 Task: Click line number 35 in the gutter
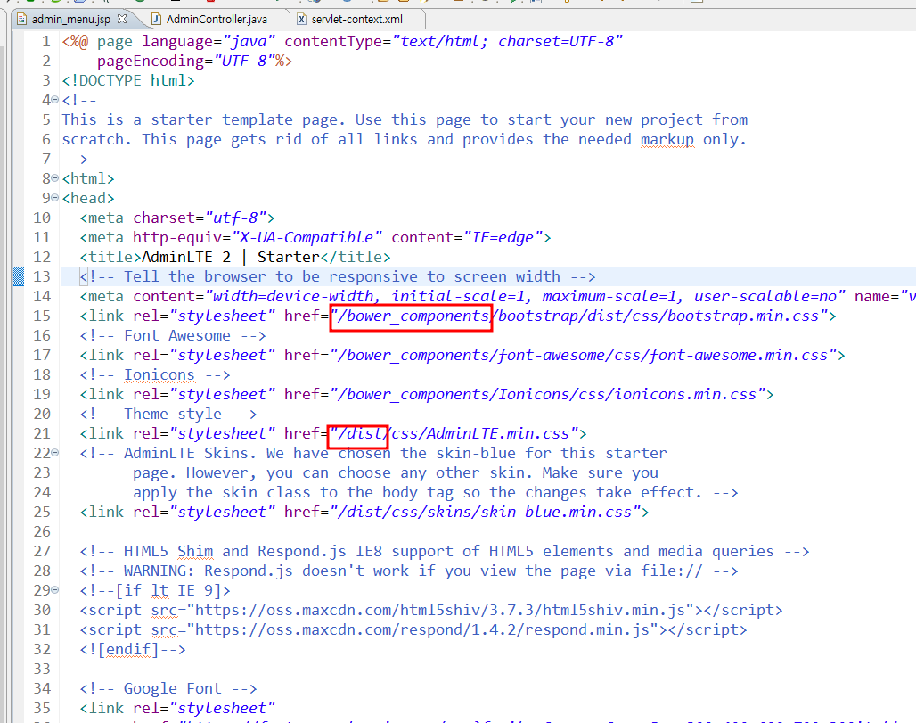(x=42, y=708)
